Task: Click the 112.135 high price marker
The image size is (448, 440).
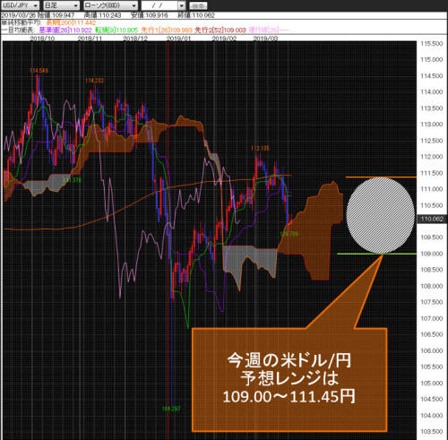Action: click(x=260, y=148)
